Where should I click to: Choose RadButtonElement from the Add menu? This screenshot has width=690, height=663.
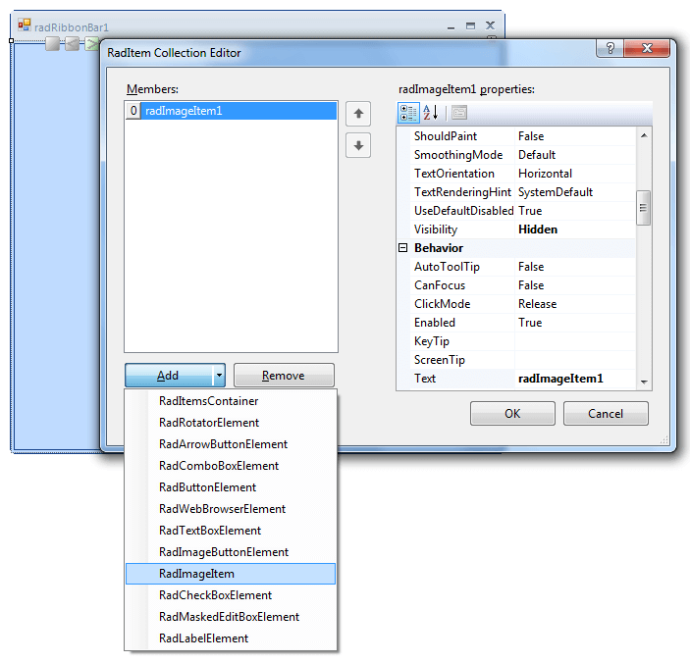(x=231, y=487)
